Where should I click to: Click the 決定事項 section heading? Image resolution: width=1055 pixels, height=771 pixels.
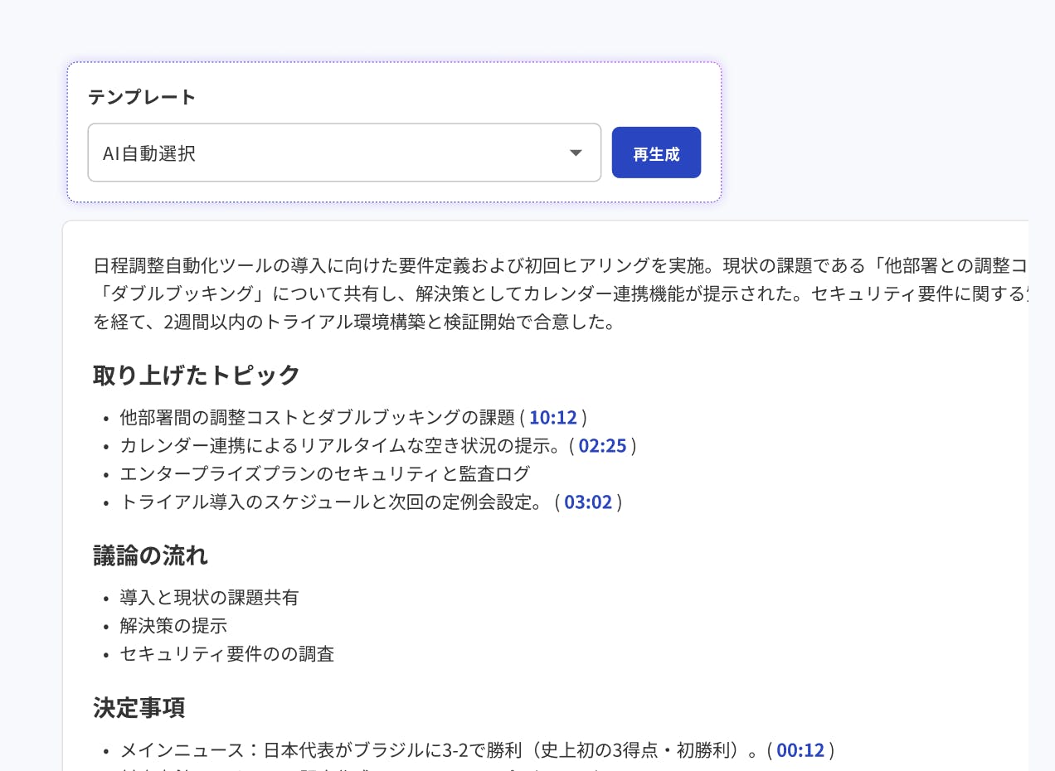(x=139, y=708)
